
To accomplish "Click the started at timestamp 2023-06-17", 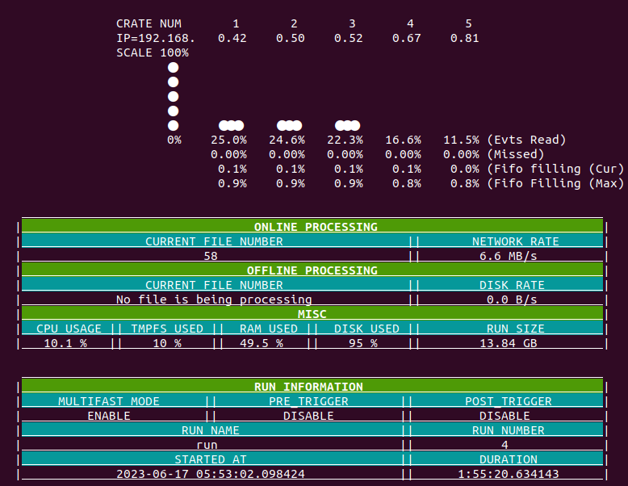I will pyautogui.click(x=211, y=474).
